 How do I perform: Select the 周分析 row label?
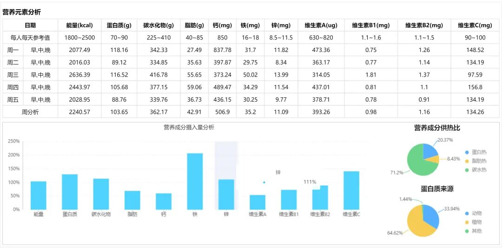(30, 112)
